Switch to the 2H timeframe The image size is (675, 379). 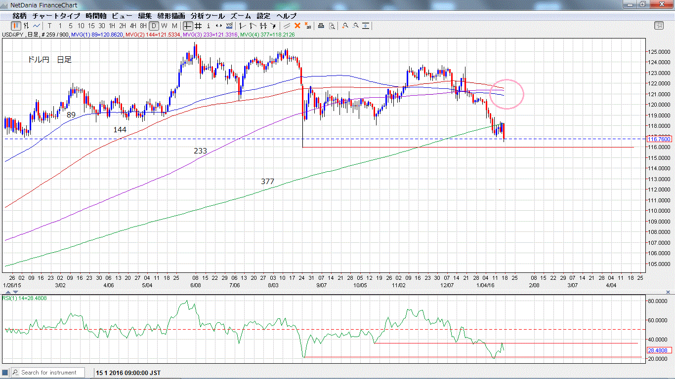tap(123, 26)
